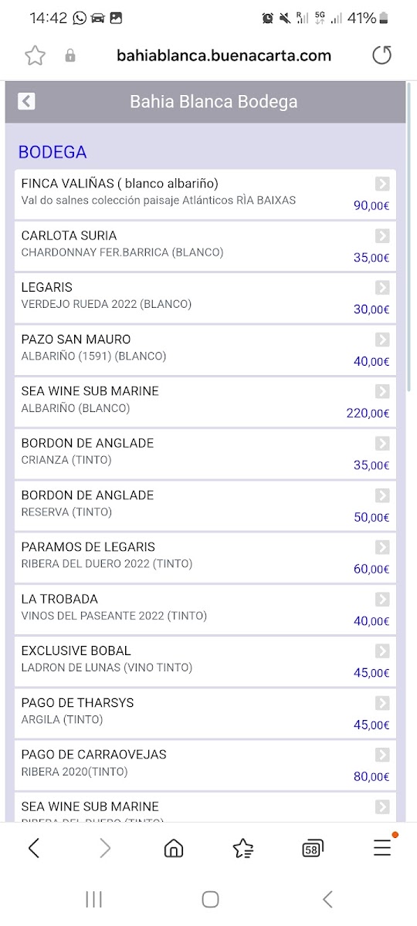Go to browser home page
This screenshot has width=417, height=926.
[175, 848]
